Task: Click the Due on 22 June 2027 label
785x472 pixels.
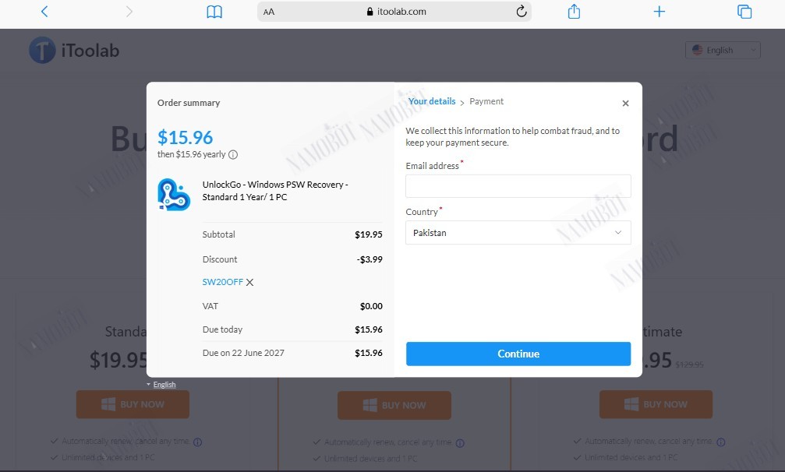Action: pos(243,353)
